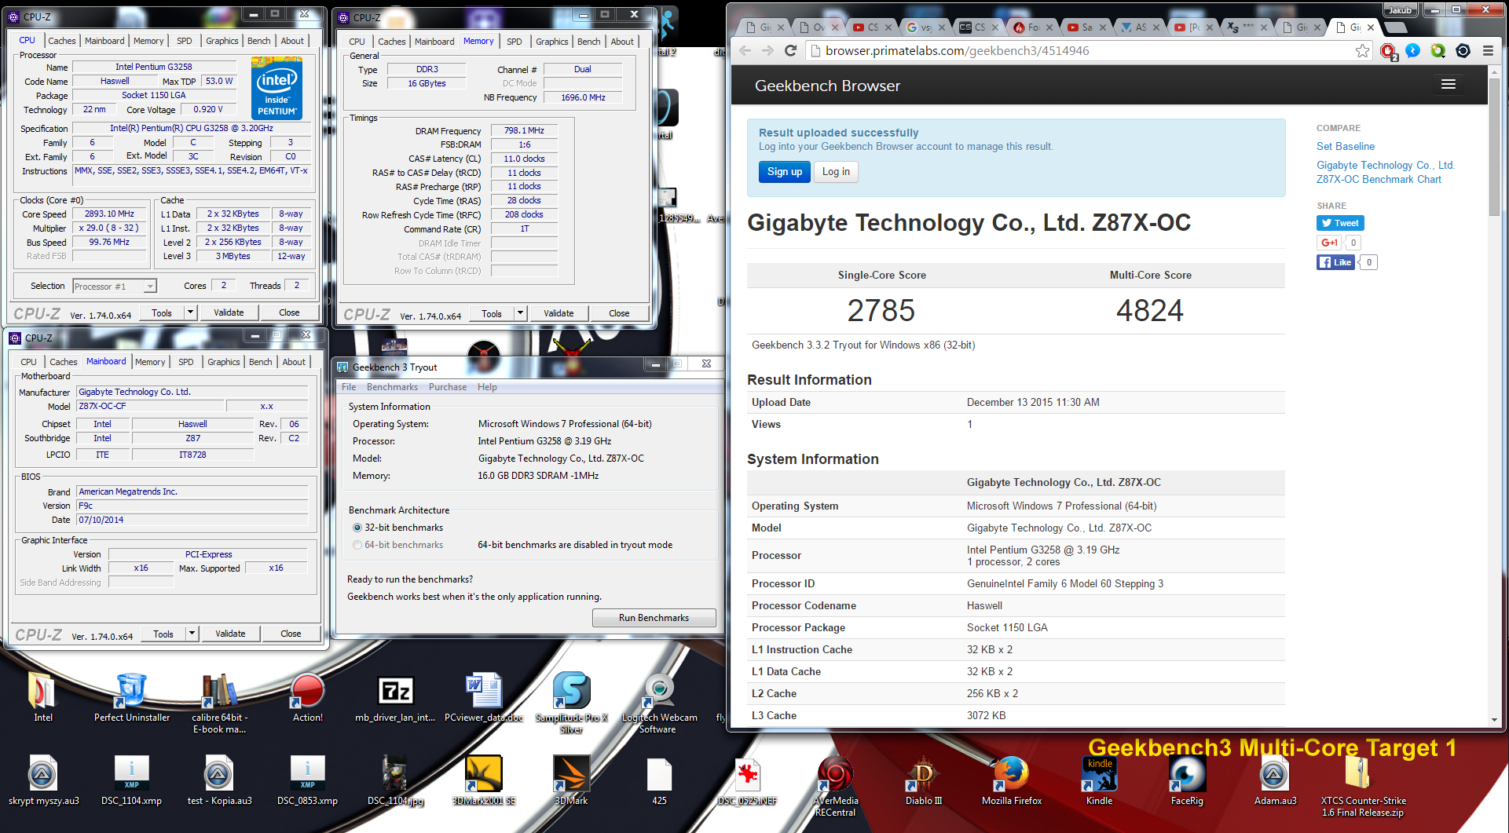The width and height of the screenshot is (1509, 833).
Task: Launch Diablo III from desktop
Action: [x=923, y=780]
